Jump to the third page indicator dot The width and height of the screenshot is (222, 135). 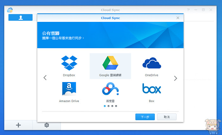pyautogui.click(x=112, y=106)
